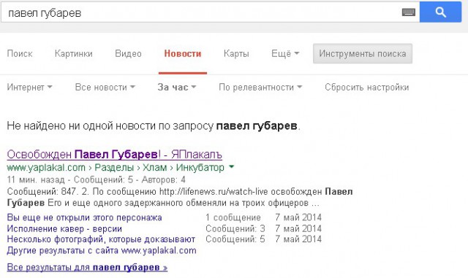This screenshot has width=468, height=278.
Task: Click Все результаты для павел губарев link
Action: coord(87,267)
